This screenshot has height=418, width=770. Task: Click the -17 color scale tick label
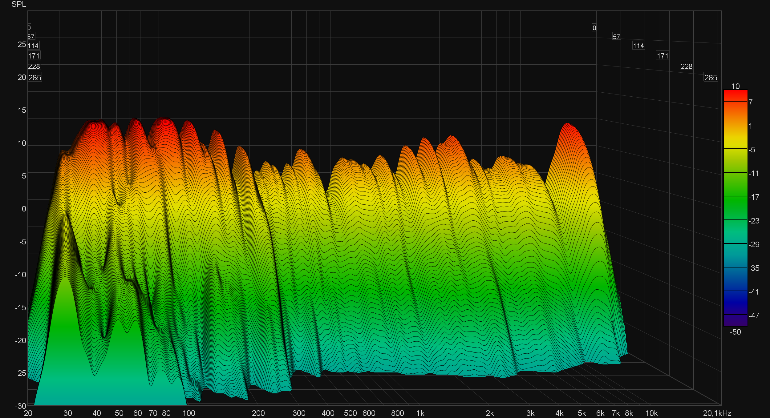click(x=754, y=197)
